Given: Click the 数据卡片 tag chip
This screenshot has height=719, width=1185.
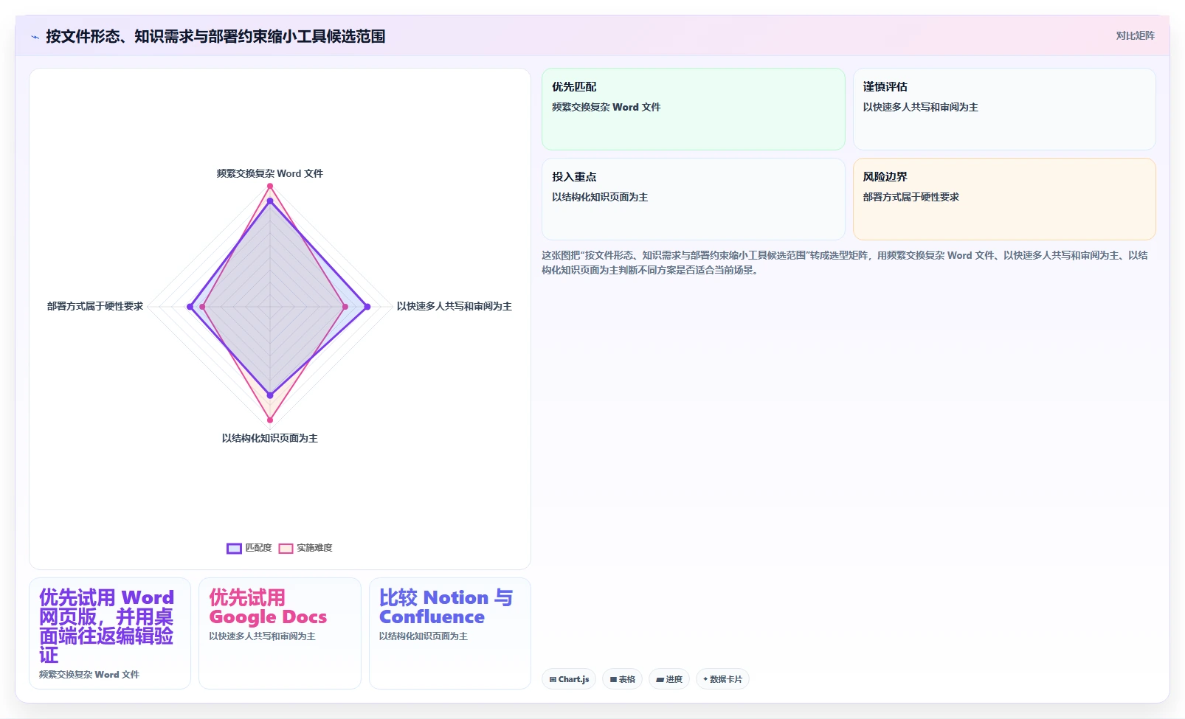Looking at the screenshot, I should (722, 679).
